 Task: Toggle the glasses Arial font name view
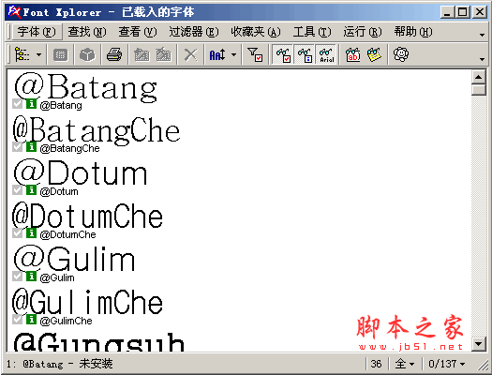click(x=326, y=55)
